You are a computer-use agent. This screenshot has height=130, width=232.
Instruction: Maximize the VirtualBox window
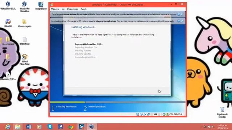[176, 4]
